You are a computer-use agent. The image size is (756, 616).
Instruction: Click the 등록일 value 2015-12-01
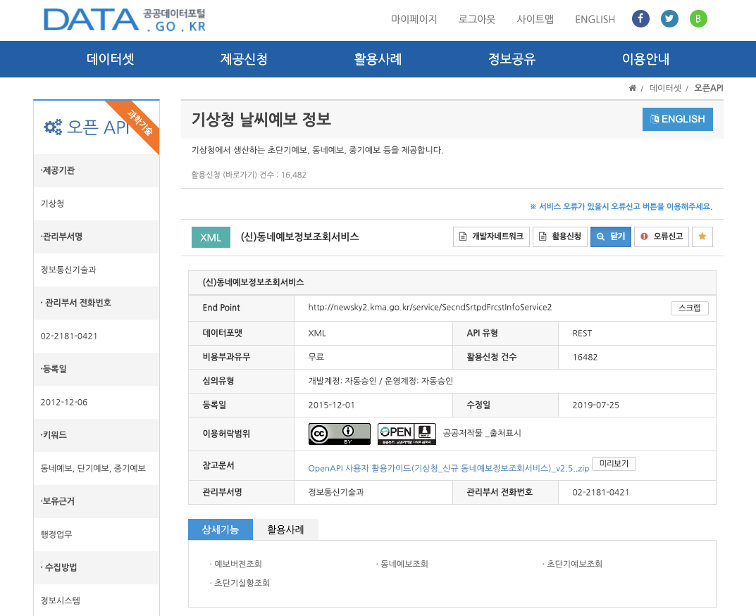tap(332, 405)
